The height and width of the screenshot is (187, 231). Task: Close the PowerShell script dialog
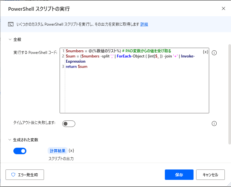coord(223,9)
